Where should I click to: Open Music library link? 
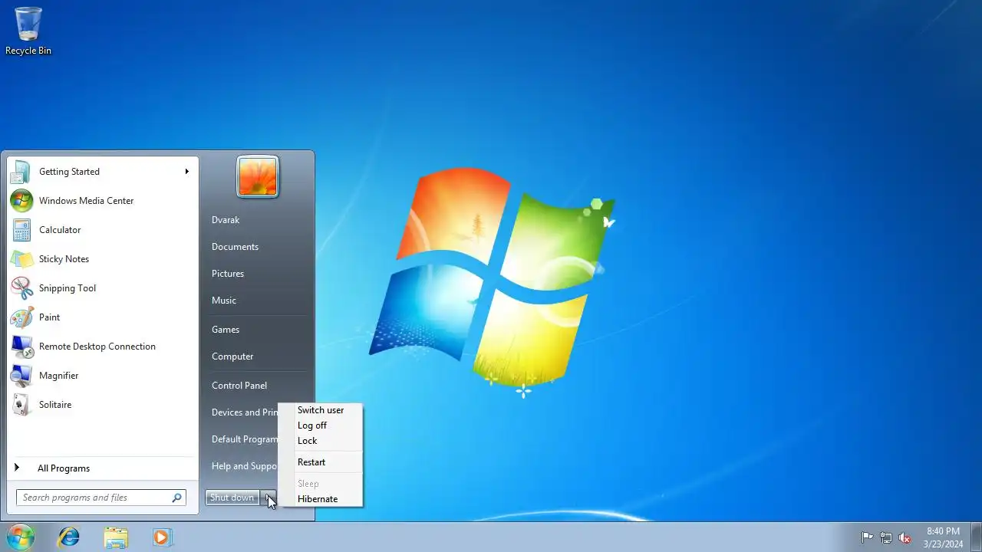[224, 301]
